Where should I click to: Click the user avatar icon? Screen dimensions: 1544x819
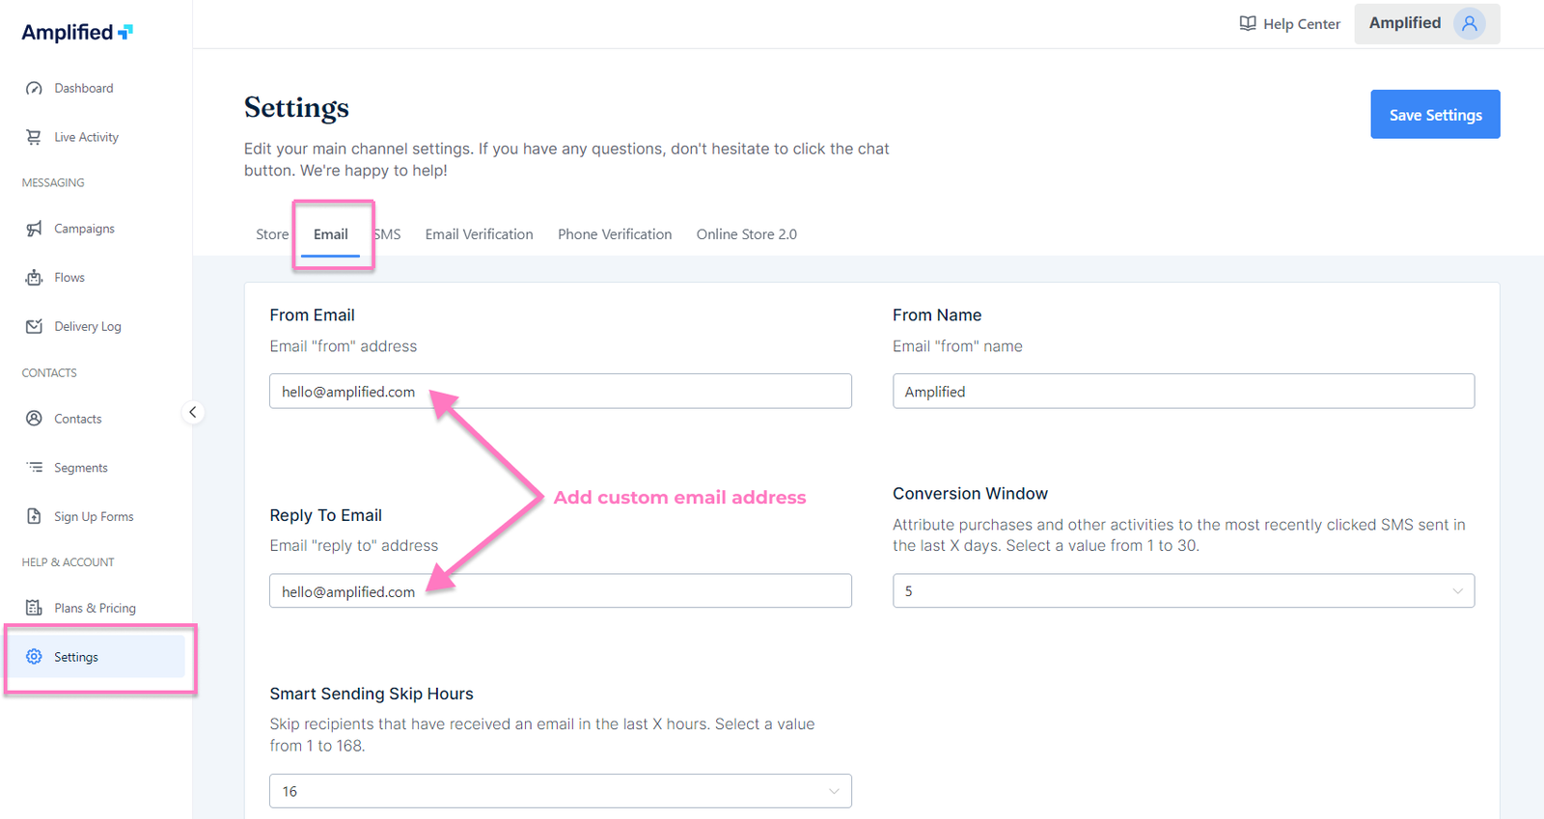(x=1469, y=24)
